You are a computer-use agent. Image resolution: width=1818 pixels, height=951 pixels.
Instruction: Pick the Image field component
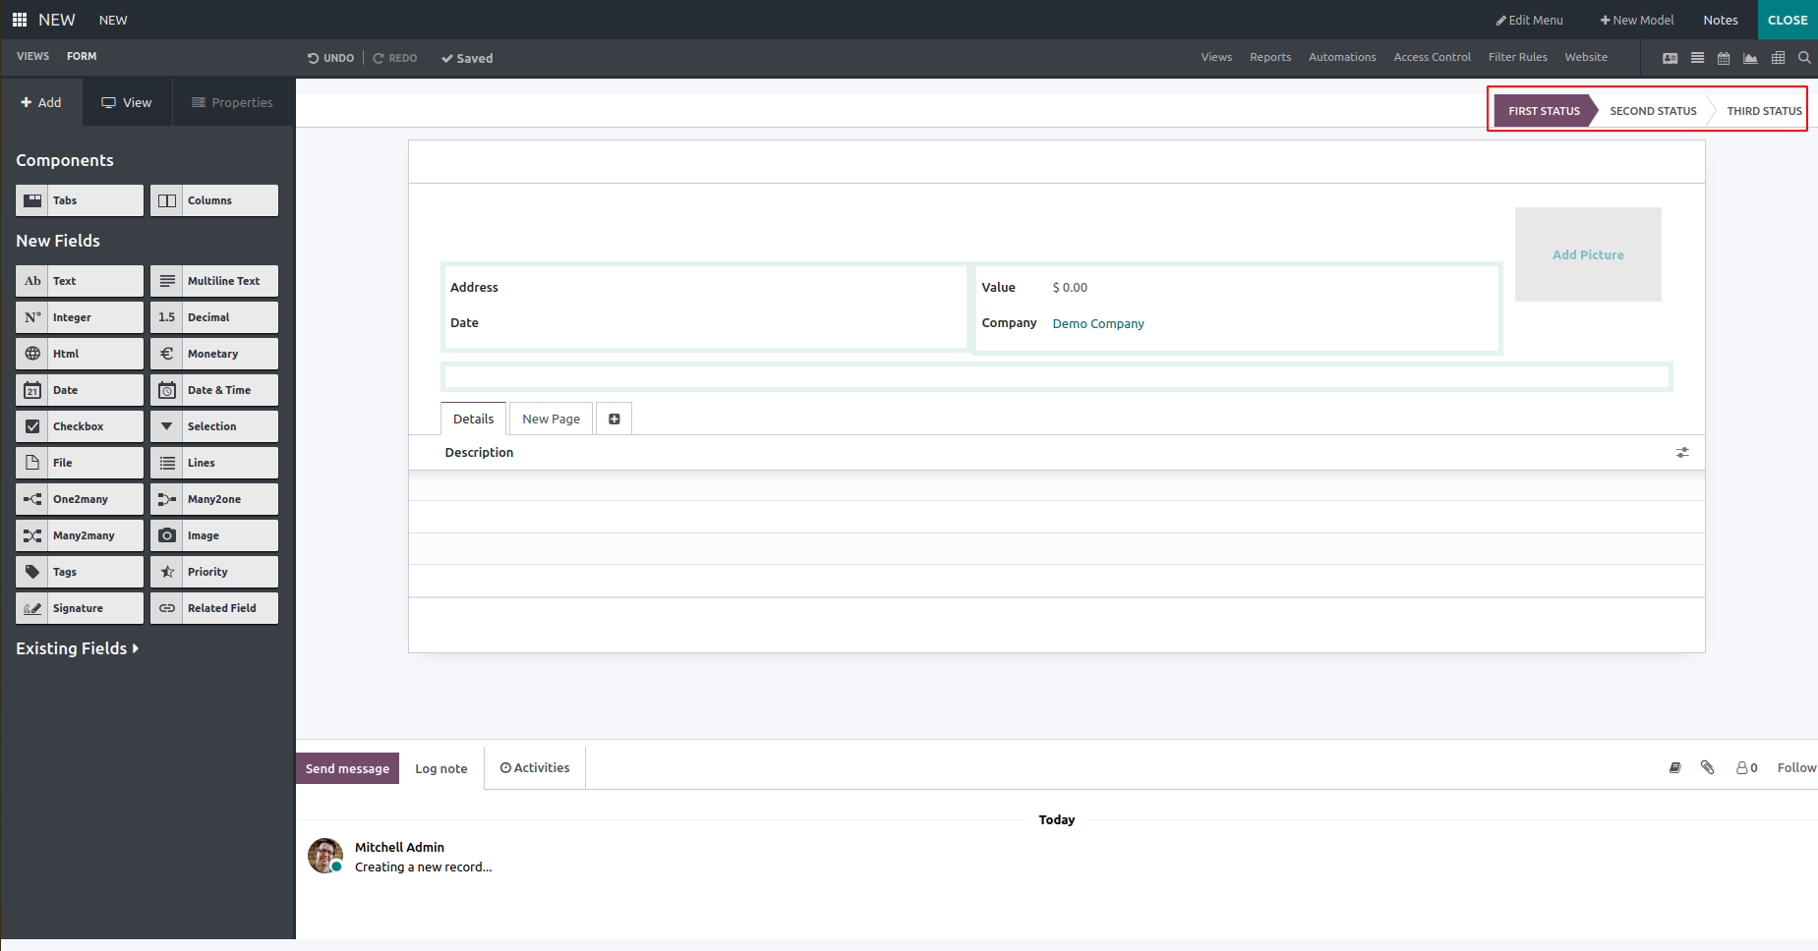point(214,535)
